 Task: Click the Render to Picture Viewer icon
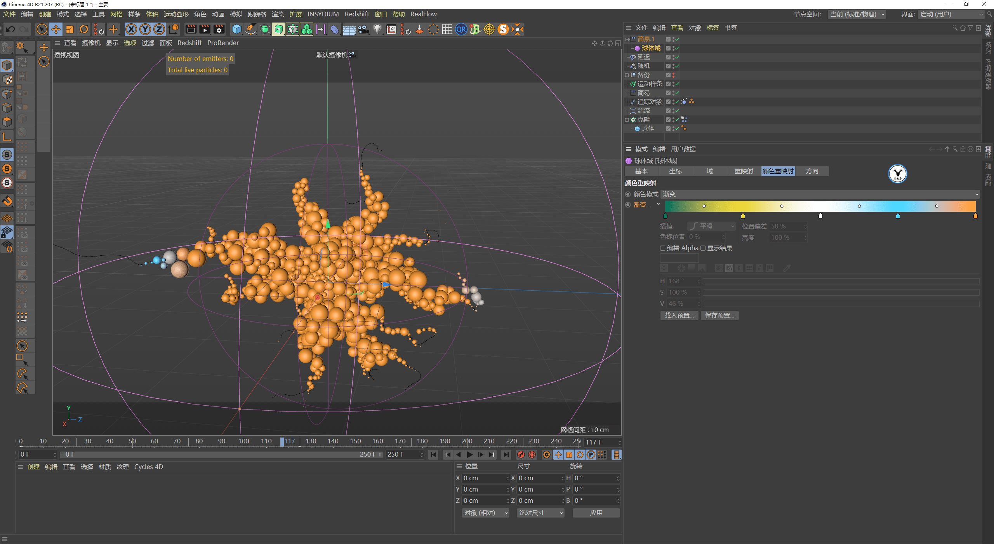coord(205,29)
